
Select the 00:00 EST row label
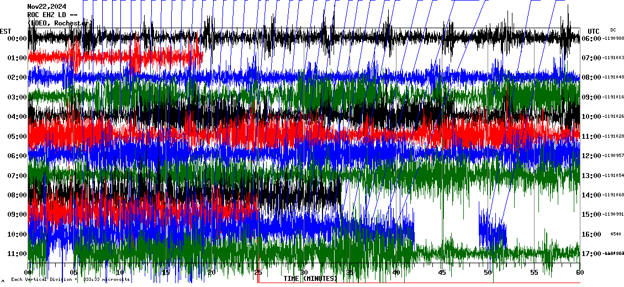tap(17, 39)
